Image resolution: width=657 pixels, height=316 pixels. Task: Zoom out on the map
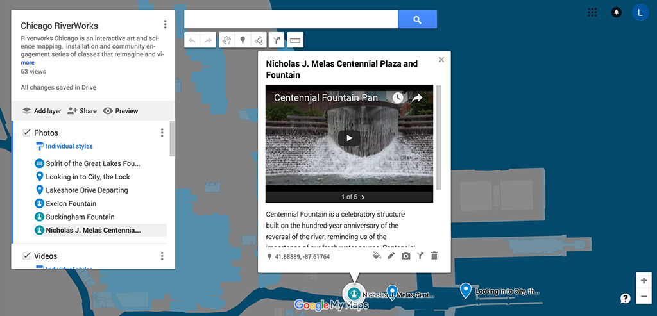coord(644,296)
